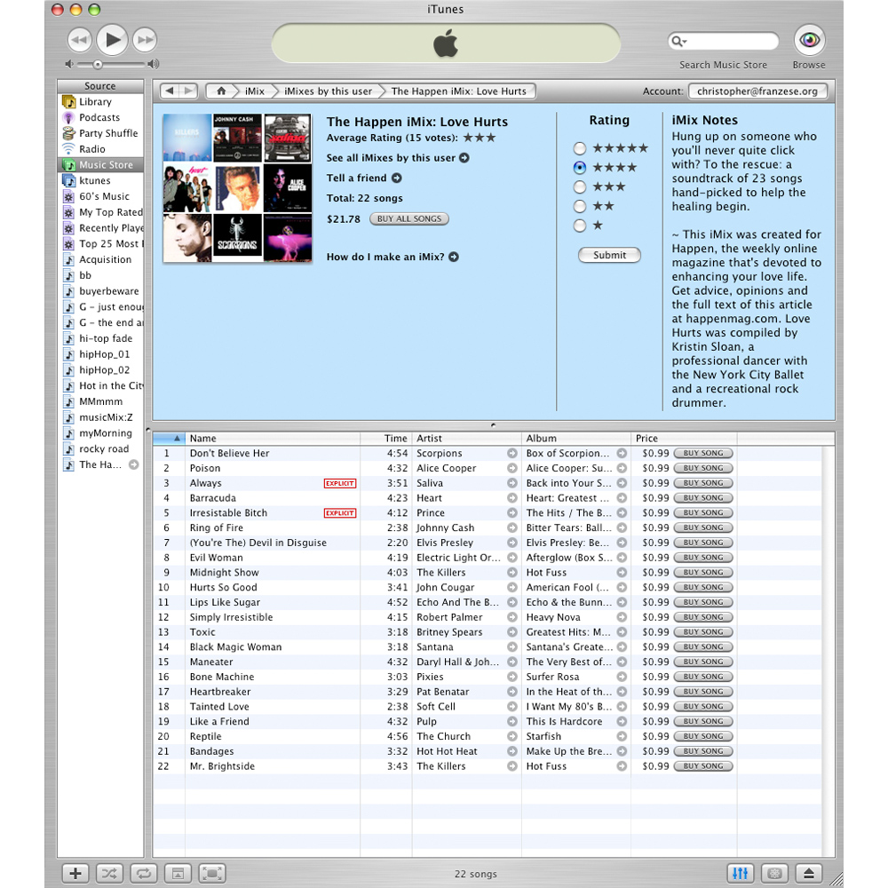Viewport: 888px width, 888px height.
Task: Open the 60's Music smart playlist
Action: point(101,196)
